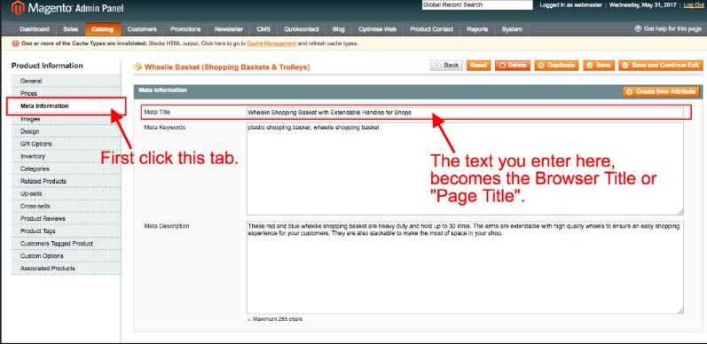This screenshot has width=707, height=344.
Task: Click Get help for this page
Action: [x=672, y=29]
